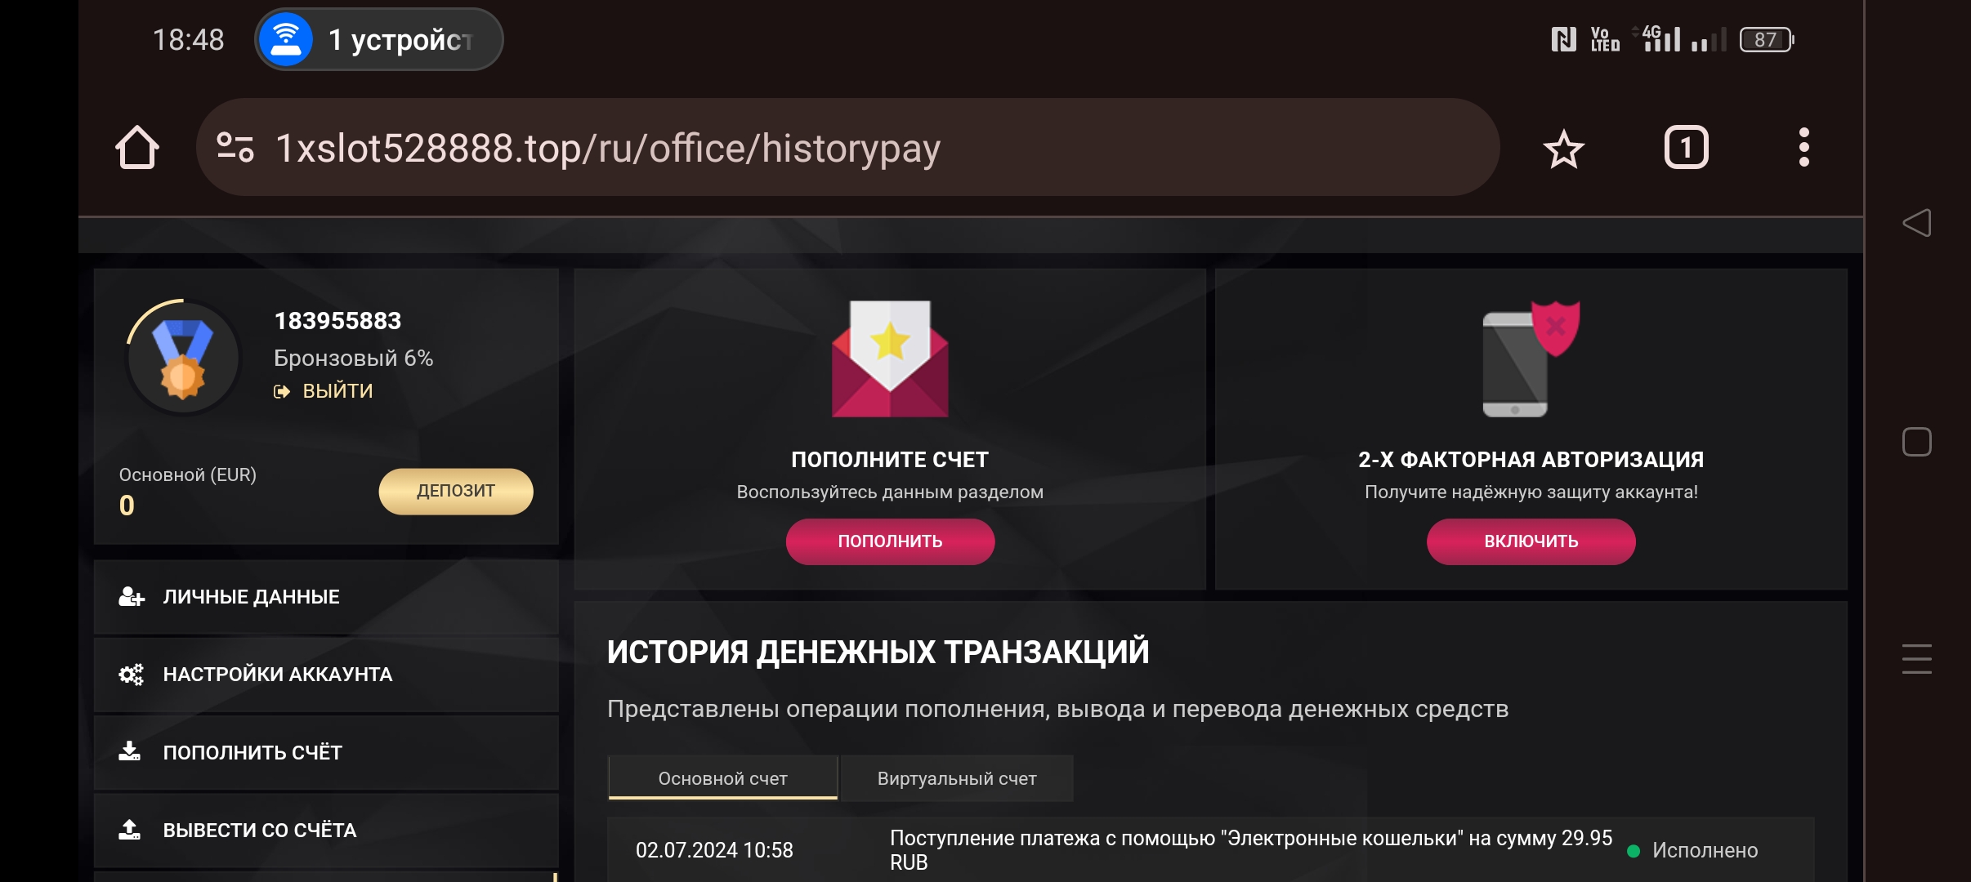1971x882 pixels.
Task: Click the ВЫЙТИ logout link
Action: 324,391
